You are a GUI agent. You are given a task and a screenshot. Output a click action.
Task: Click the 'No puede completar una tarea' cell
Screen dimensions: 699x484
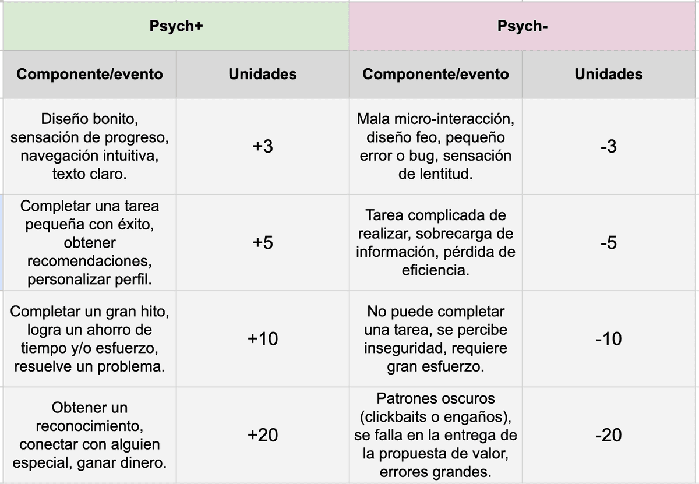point(436,338)
